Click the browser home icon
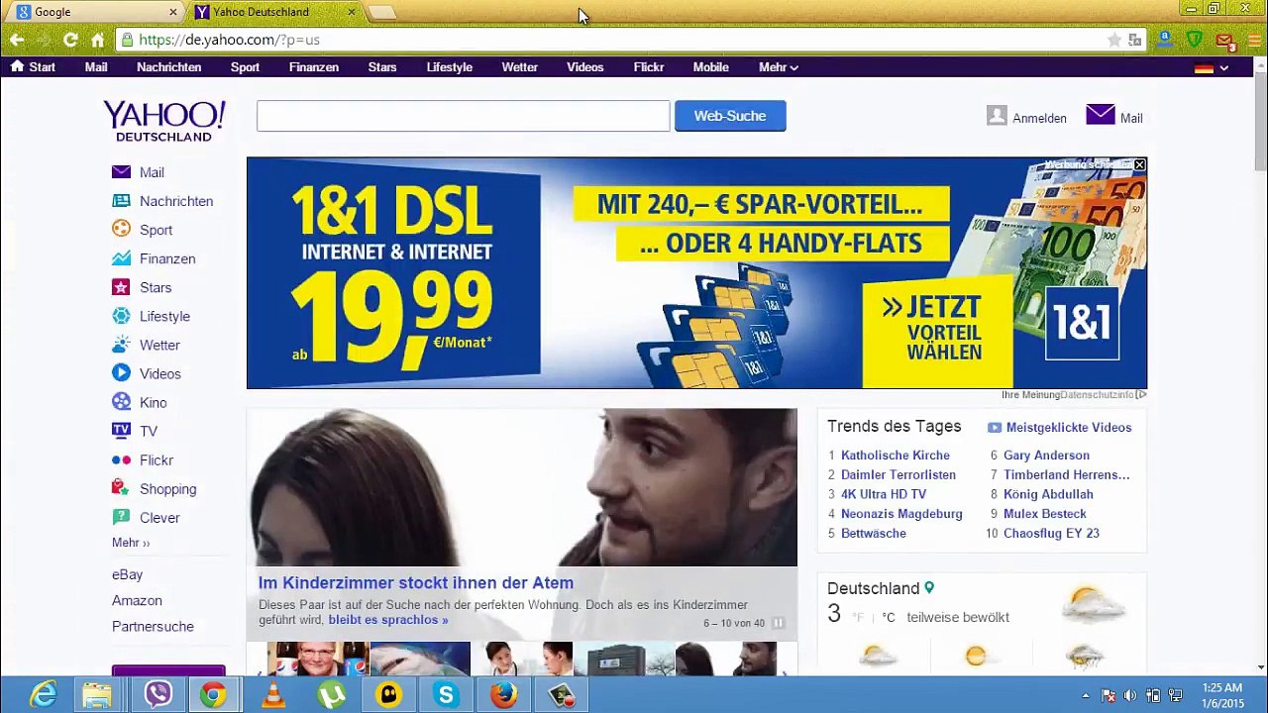The height and width of the screenshot is (713, 1268). [x=97, y=40]
